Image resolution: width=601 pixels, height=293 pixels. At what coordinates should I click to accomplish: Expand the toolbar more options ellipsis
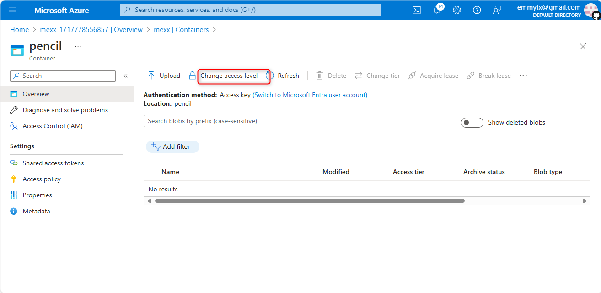click(523, 76)
